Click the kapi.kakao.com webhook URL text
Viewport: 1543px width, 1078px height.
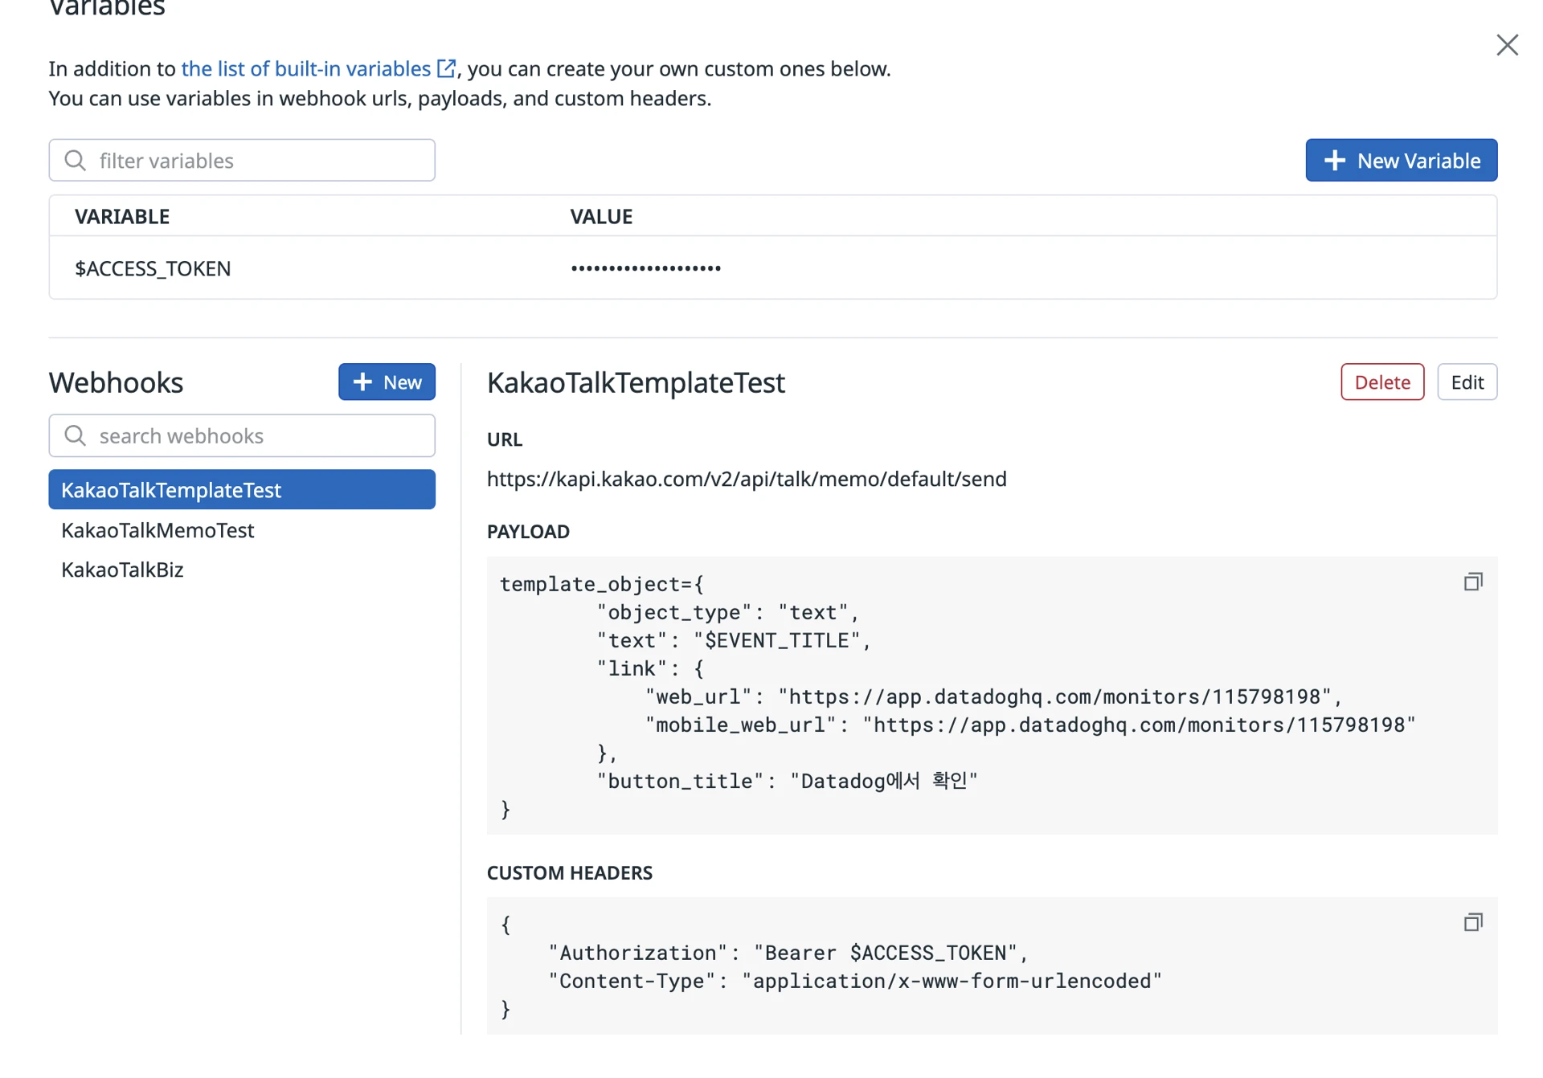pyautogui.click(x=747, y=479)
